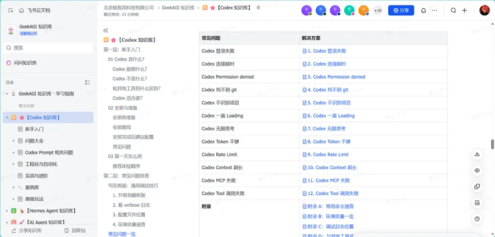495x237 pixels.
Task: Jump to outline item 安装路线
Action: pos(122,127)
